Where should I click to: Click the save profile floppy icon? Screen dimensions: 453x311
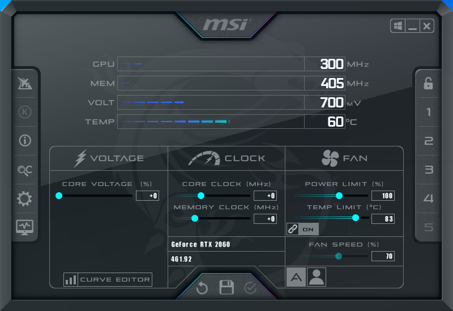(226, 287)
